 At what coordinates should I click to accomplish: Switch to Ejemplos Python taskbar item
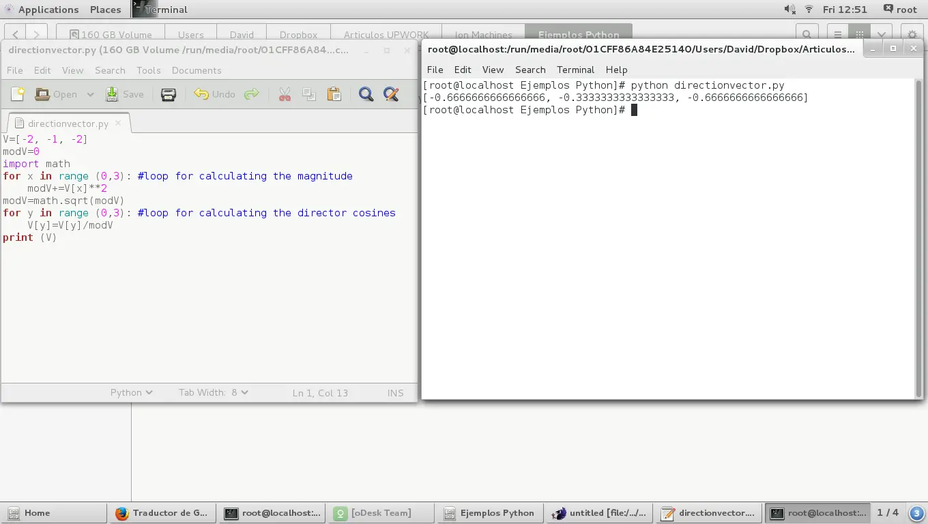coord(490,513)
